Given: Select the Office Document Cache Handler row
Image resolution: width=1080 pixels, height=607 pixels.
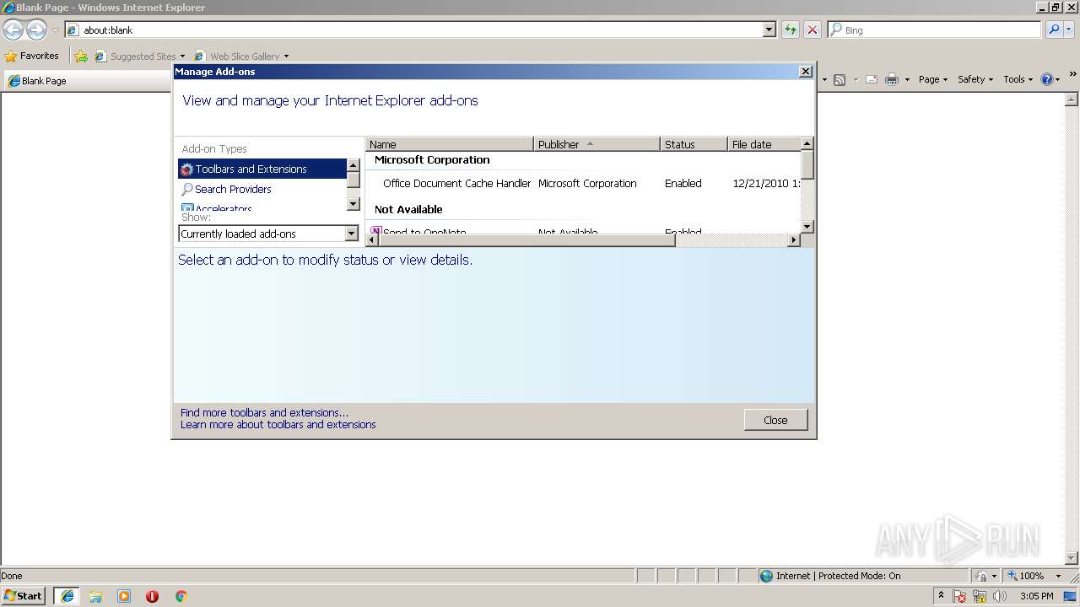Looking at the screenshot, I should click(582, 183).
